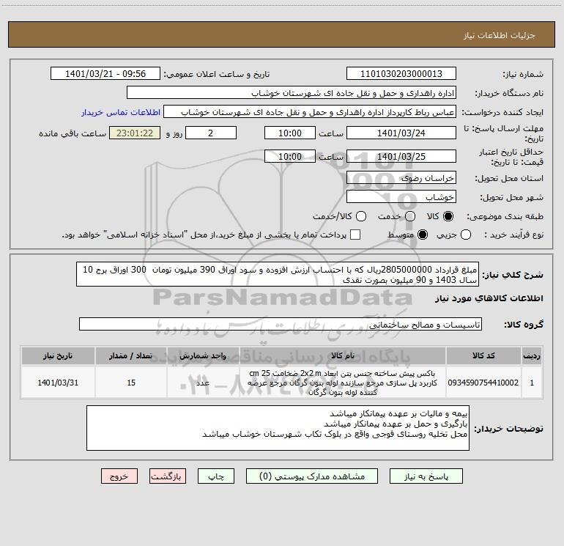Click the time field beside 1401/03/25
This screenshot has width=564, height=546.
(x=290, y=156)
